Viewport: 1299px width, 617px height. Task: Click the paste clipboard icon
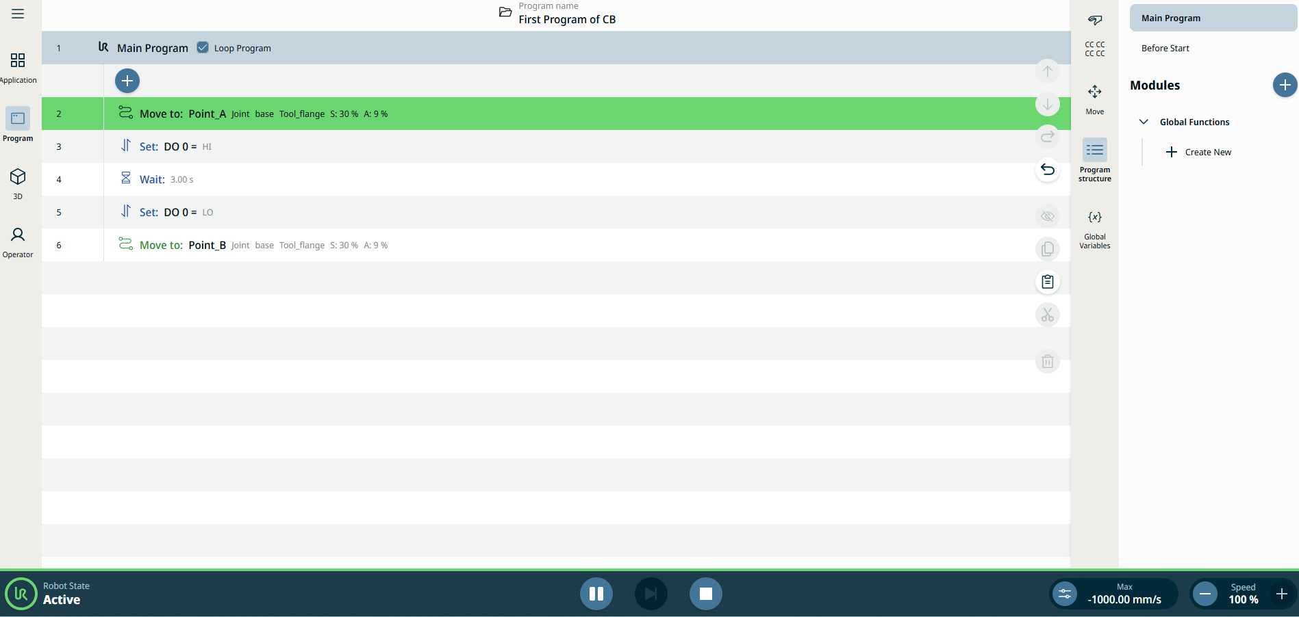point(1047,282)
